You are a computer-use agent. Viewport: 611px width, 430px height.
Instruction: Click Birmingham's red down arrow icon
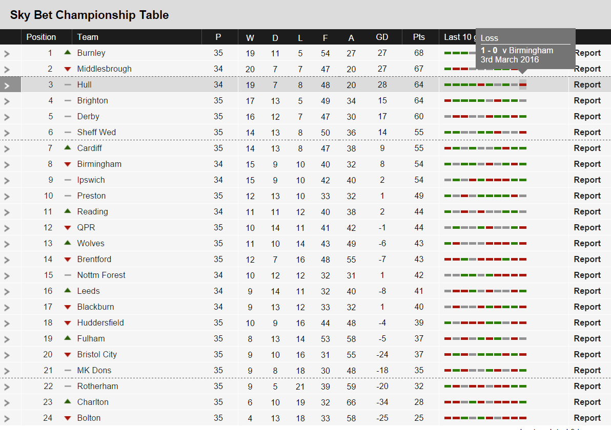tap(67, 164)
